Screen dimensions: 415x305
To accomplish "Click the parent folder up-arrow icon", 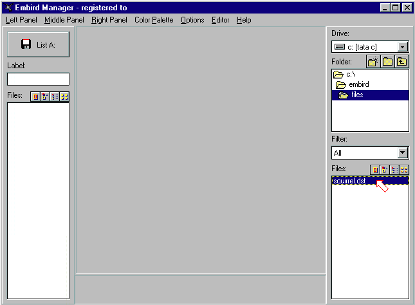I will click(401, 62).
